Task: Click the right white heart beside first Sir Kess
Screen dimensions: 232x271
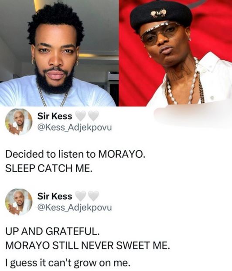Action: click(x=93, y=116)
